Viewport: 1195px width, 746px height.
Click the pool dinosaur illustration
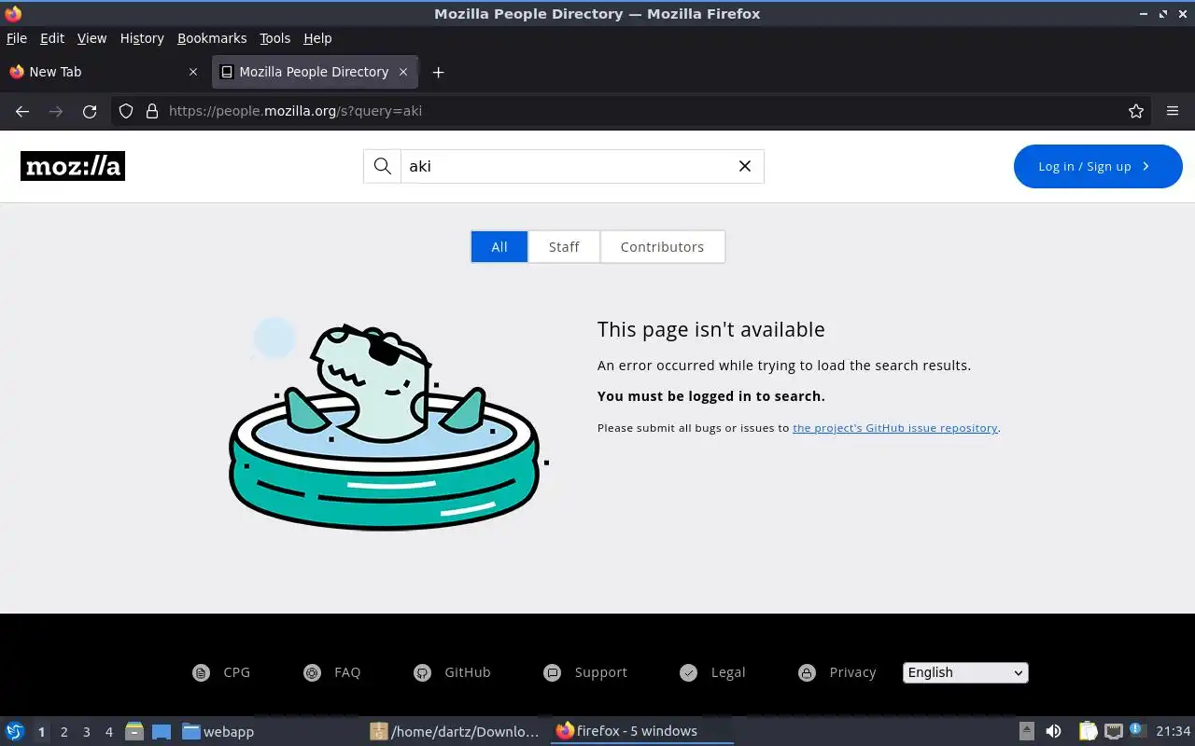(388, 425)
